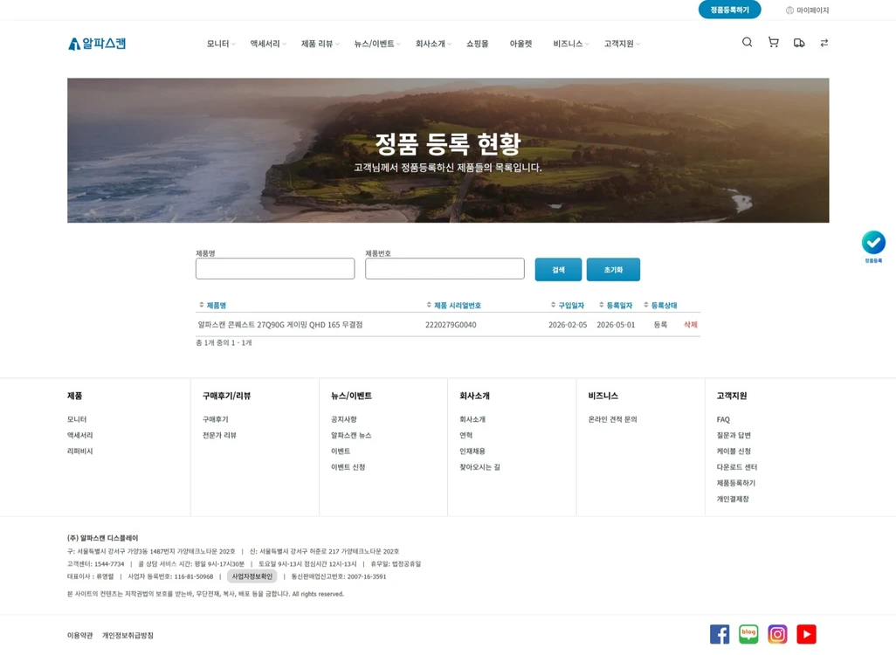The height and width of the screenshot is (655, 896).
Task: Open footer link 액세서리
Action: [x=80, y=436]
